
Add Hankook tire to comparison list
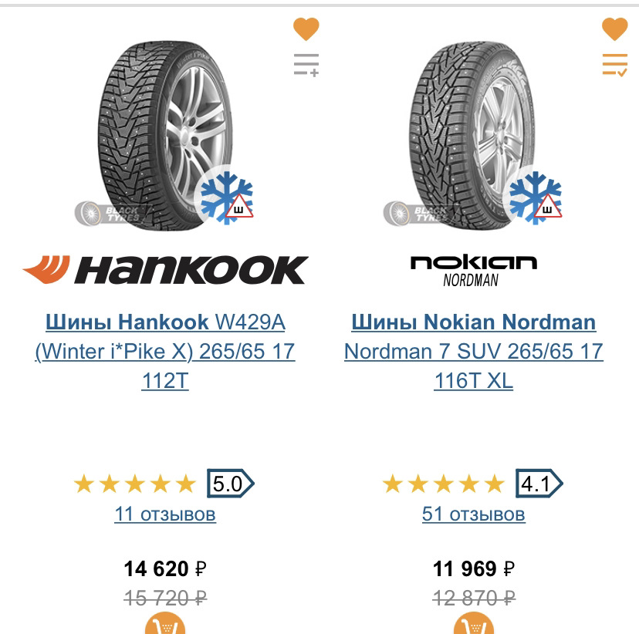pos(306,65)
